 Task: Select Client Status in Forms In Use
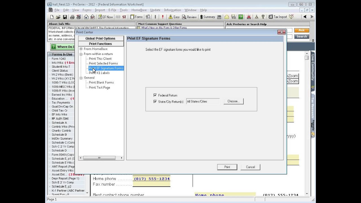[60, 70]
